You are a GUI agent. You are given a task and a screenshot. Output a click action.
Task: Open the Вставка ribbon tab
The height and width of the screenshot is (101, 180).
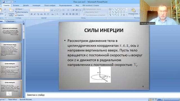(16, 5)
